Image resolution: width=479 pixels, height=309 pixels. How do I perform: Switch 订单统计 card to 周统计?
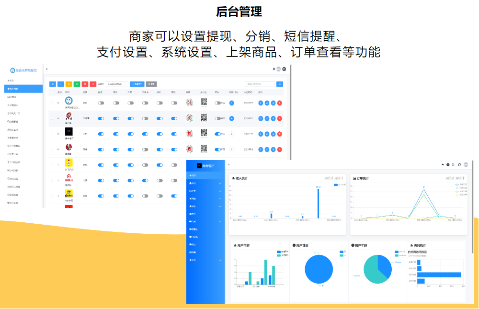click(x=450, y=178)
